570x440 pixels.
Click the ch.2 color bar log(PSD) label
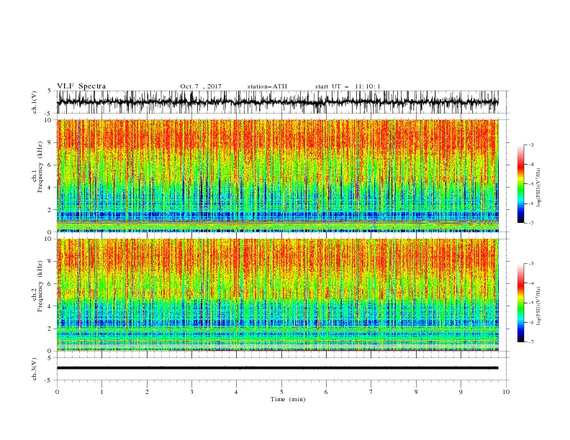pos(539,306)
